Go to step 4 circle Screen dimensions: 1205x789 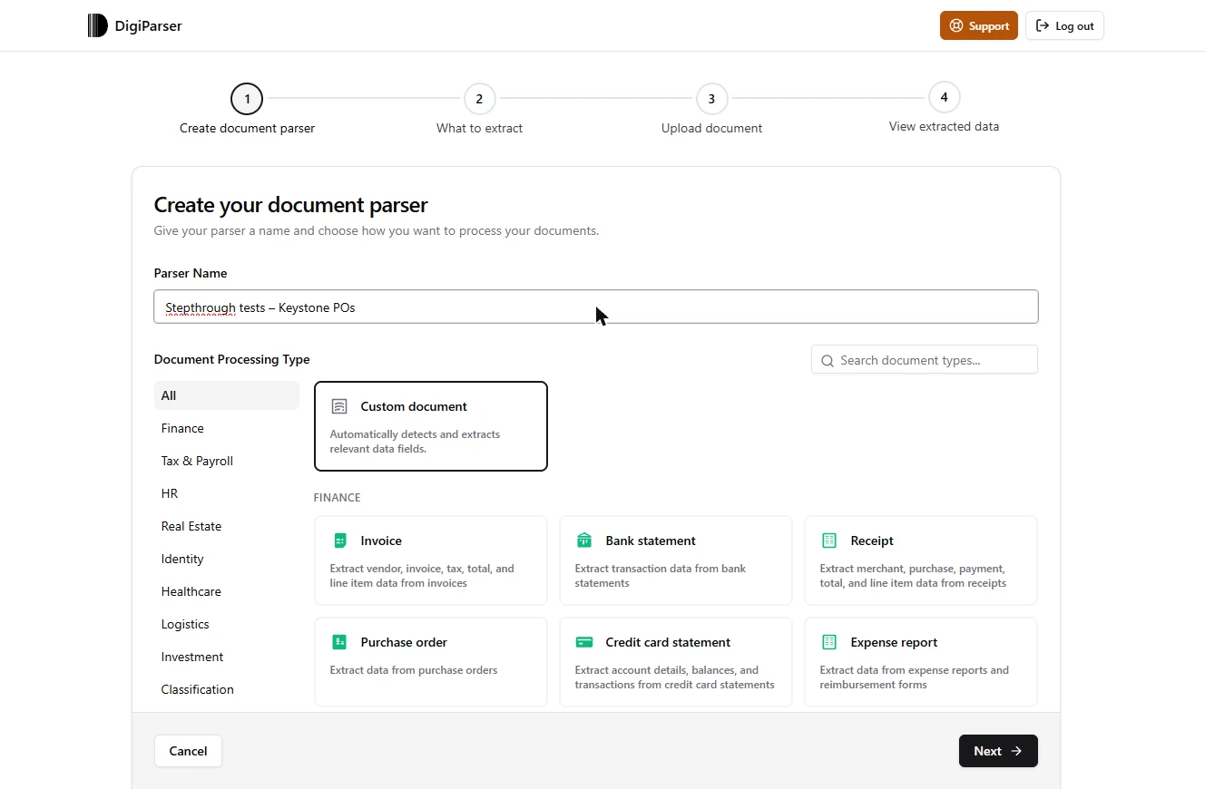(944, 97)
